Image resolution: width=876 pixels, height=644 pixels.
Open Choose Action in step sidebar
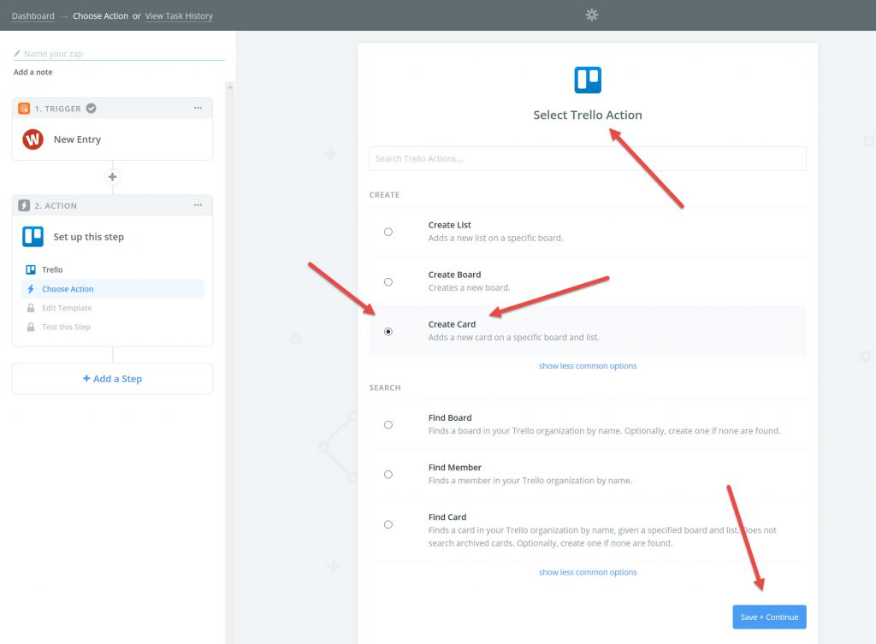point(68,289)
